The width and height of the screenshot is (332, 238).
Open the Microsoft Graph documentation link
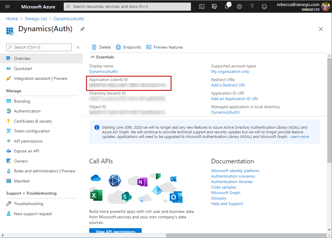click(226, 193)
